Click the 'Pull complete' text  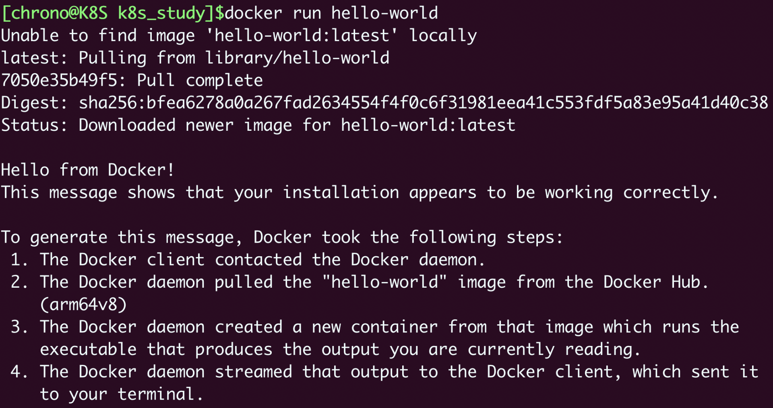click(x=200, y=81)
